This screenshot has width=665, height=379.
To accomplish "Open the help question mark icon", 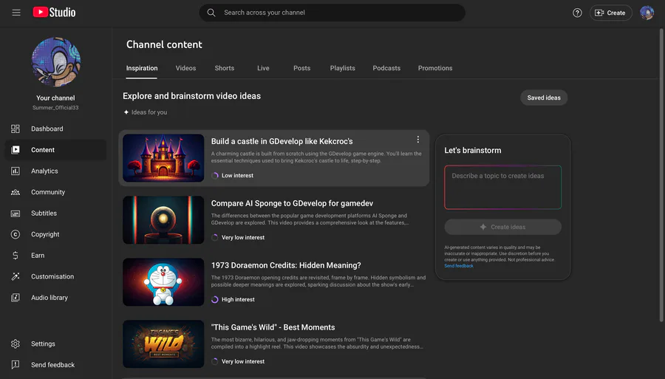I will click(x=577, y=13).
